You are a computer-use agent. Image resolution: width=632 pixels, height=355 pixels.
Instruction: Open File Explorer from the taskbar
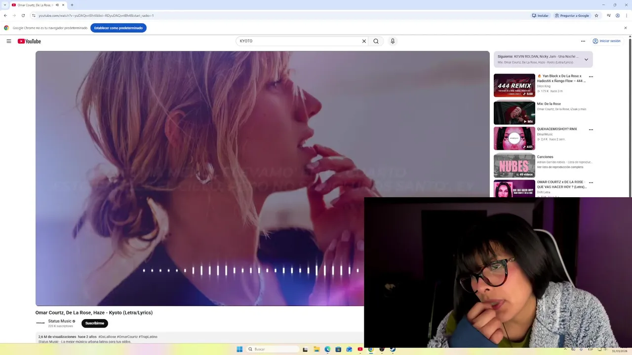316,349
